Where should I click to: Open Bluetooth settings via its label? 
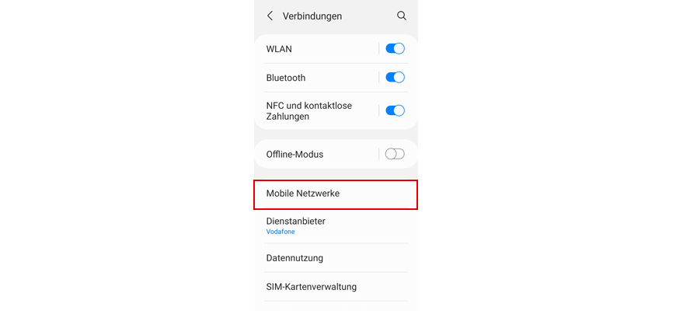pos(286,78)
